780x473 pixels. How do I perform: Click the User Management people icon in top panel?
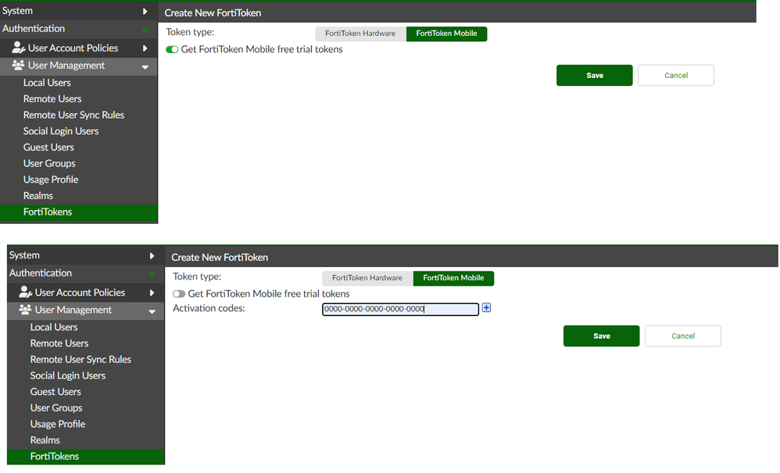(19, 65)
